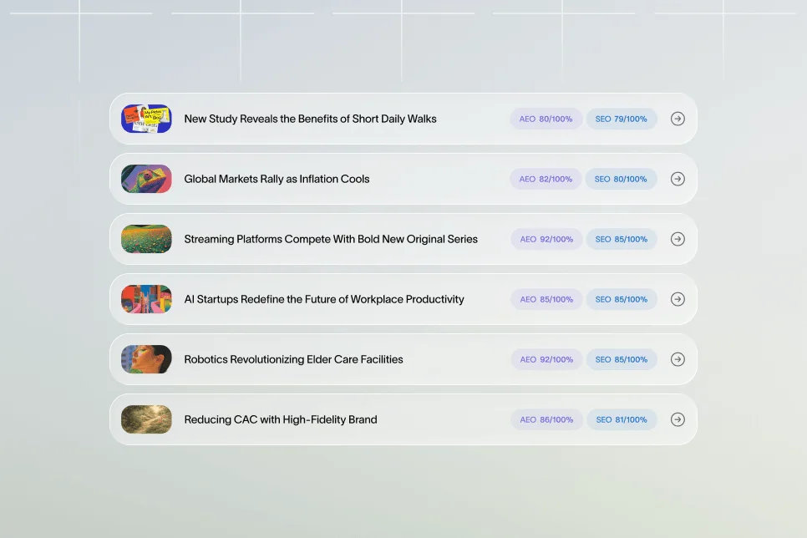Select the woman portrait thumbnail for Robotics article
This screenshot has height=538, width=807.
click(x=146, y=359)
